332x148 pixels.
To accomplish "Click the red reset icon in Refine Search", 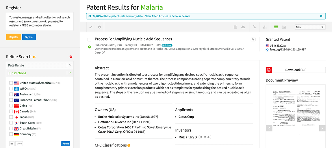I will [71, 57].
